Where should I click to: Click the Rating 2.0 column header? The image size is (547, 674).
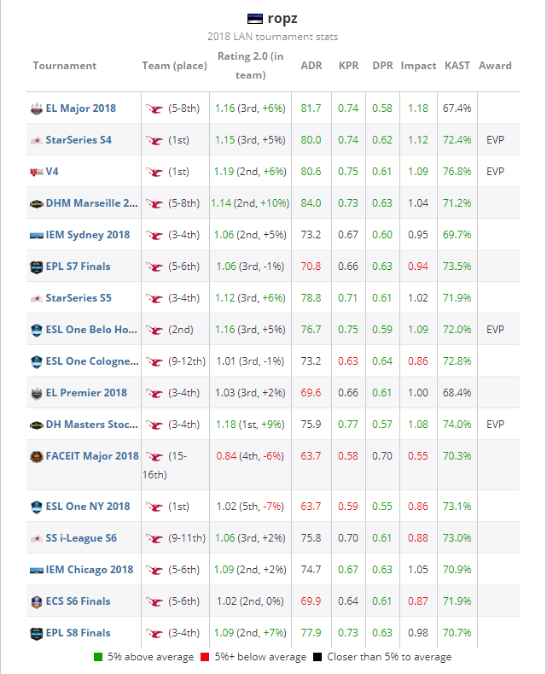pyautogui.click(x=250, y=66)
